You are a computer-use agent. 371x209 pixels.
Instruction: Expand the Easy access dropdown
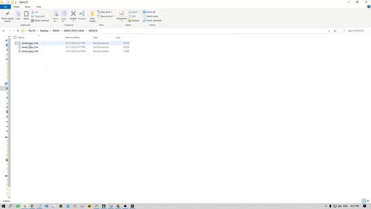[x=106, y=16]
